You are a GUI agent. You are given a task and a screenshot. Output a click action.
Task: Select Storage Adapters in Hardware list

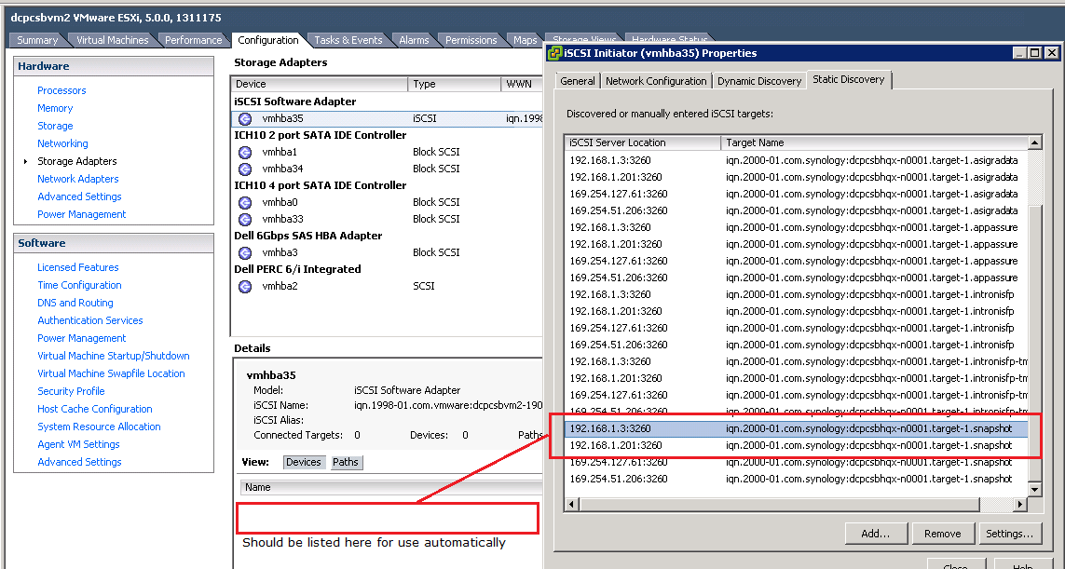tap(76, 161)
